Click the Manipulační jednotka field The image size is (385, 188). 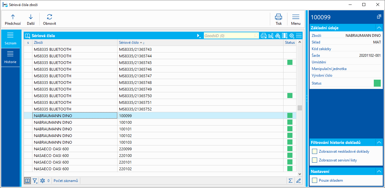coord(346,69)
